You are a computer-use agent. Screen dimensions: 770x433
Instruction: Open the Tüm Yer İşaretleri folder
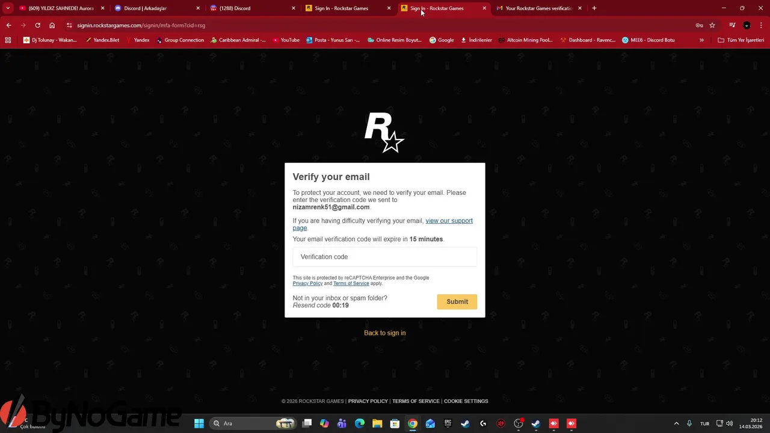(741, 40)
